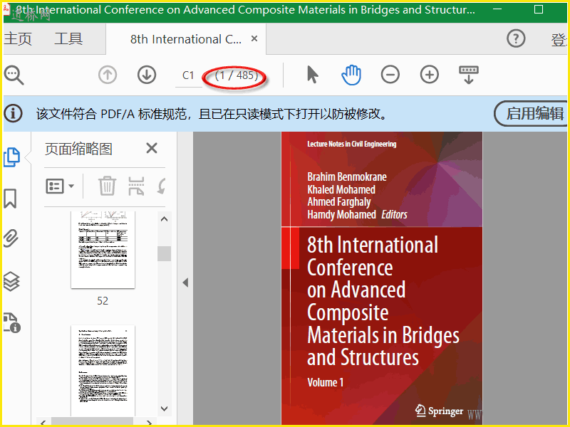Open the scrolling page display options icon
570x427 pixels.
pos(469,75)
